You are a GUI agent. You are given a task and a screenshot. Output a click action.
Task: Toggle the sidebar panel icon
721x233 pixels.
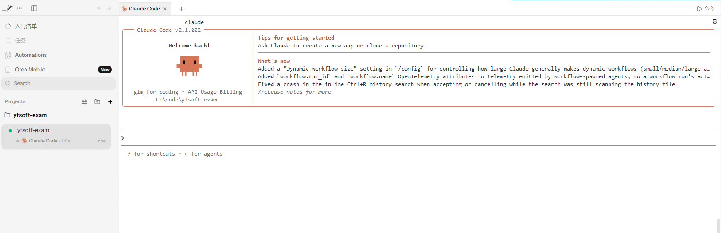coord(34,8)
